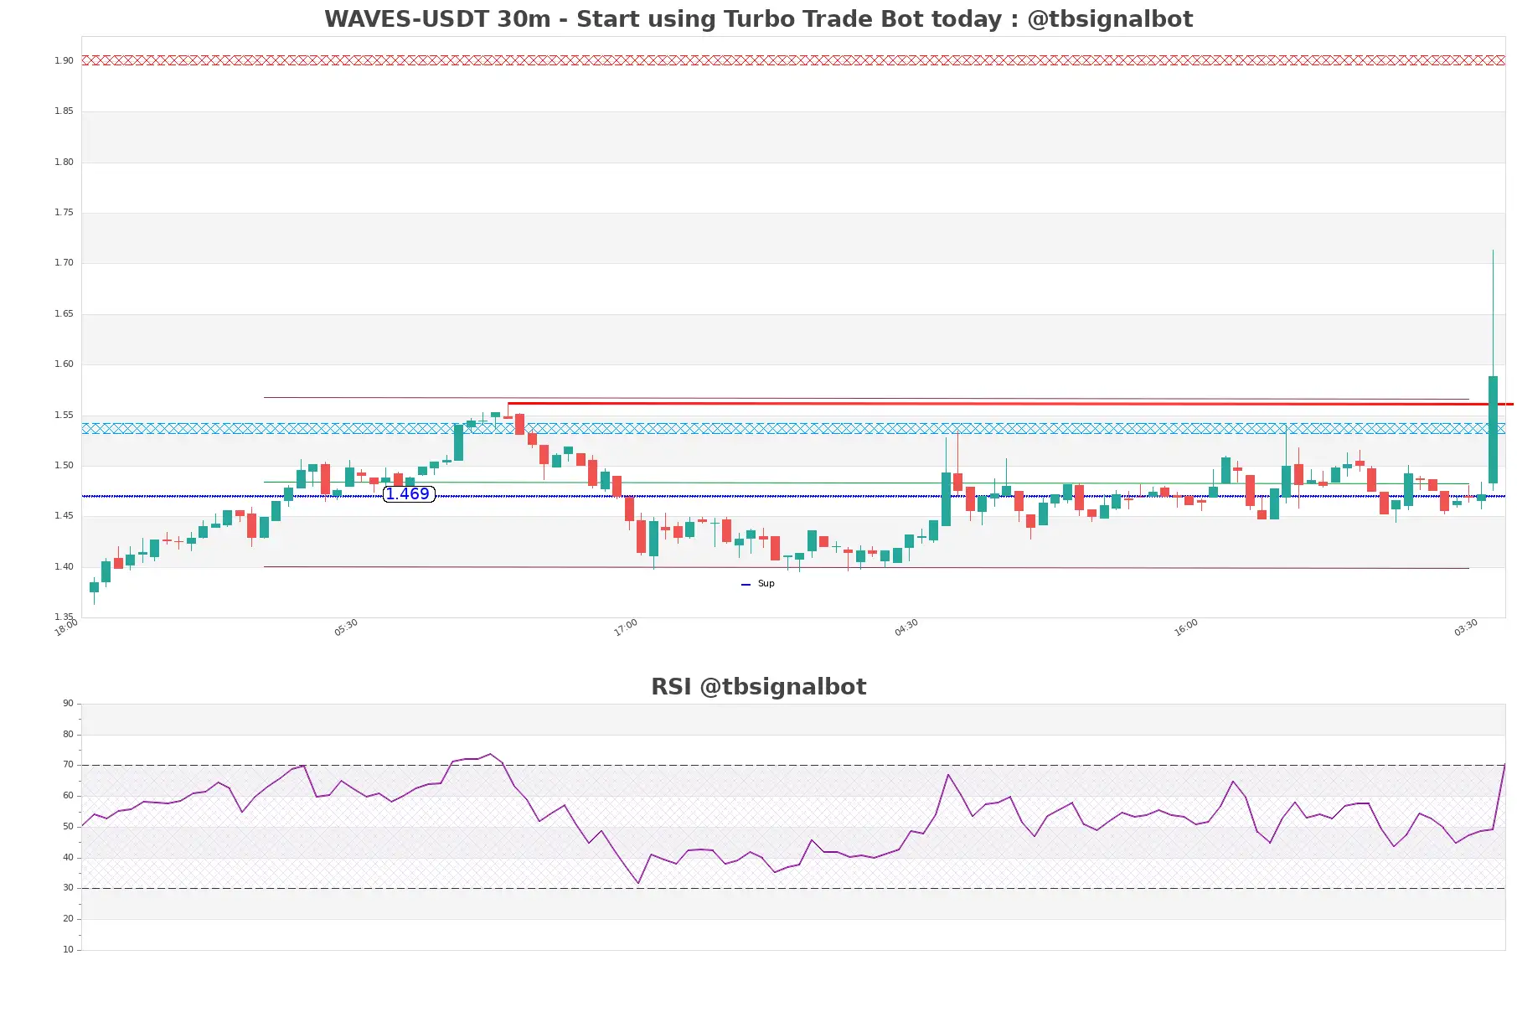Click the RSI 40 axis label

68,858
